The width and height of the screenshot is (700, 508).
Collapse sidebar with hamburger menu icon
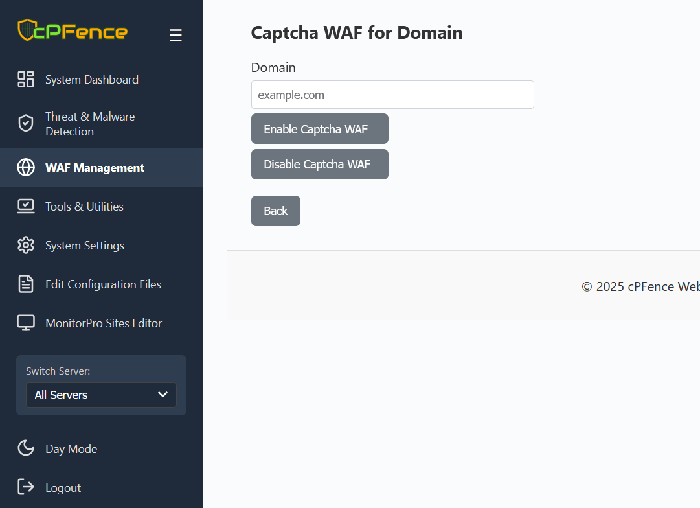[175, 36]
